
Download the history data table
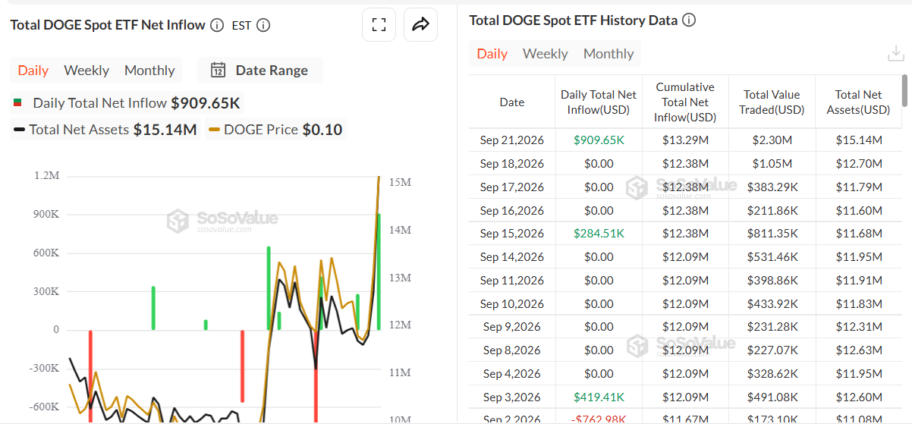(x=895, y=53)
